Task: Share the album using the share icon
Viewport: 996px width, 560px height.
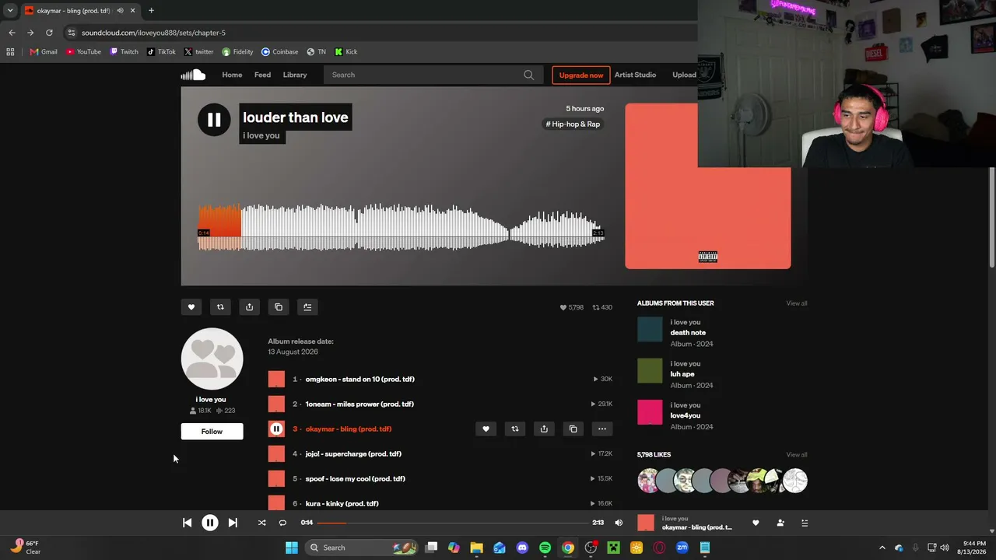Action: click(x=249, y=307)
